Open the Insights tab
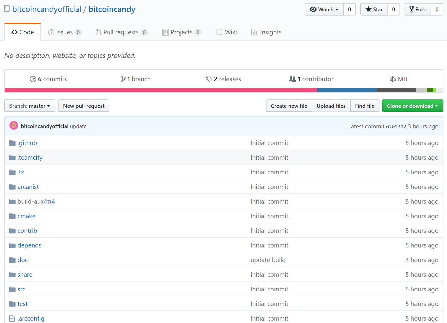 pyautogui.click(x=266, y=32)
